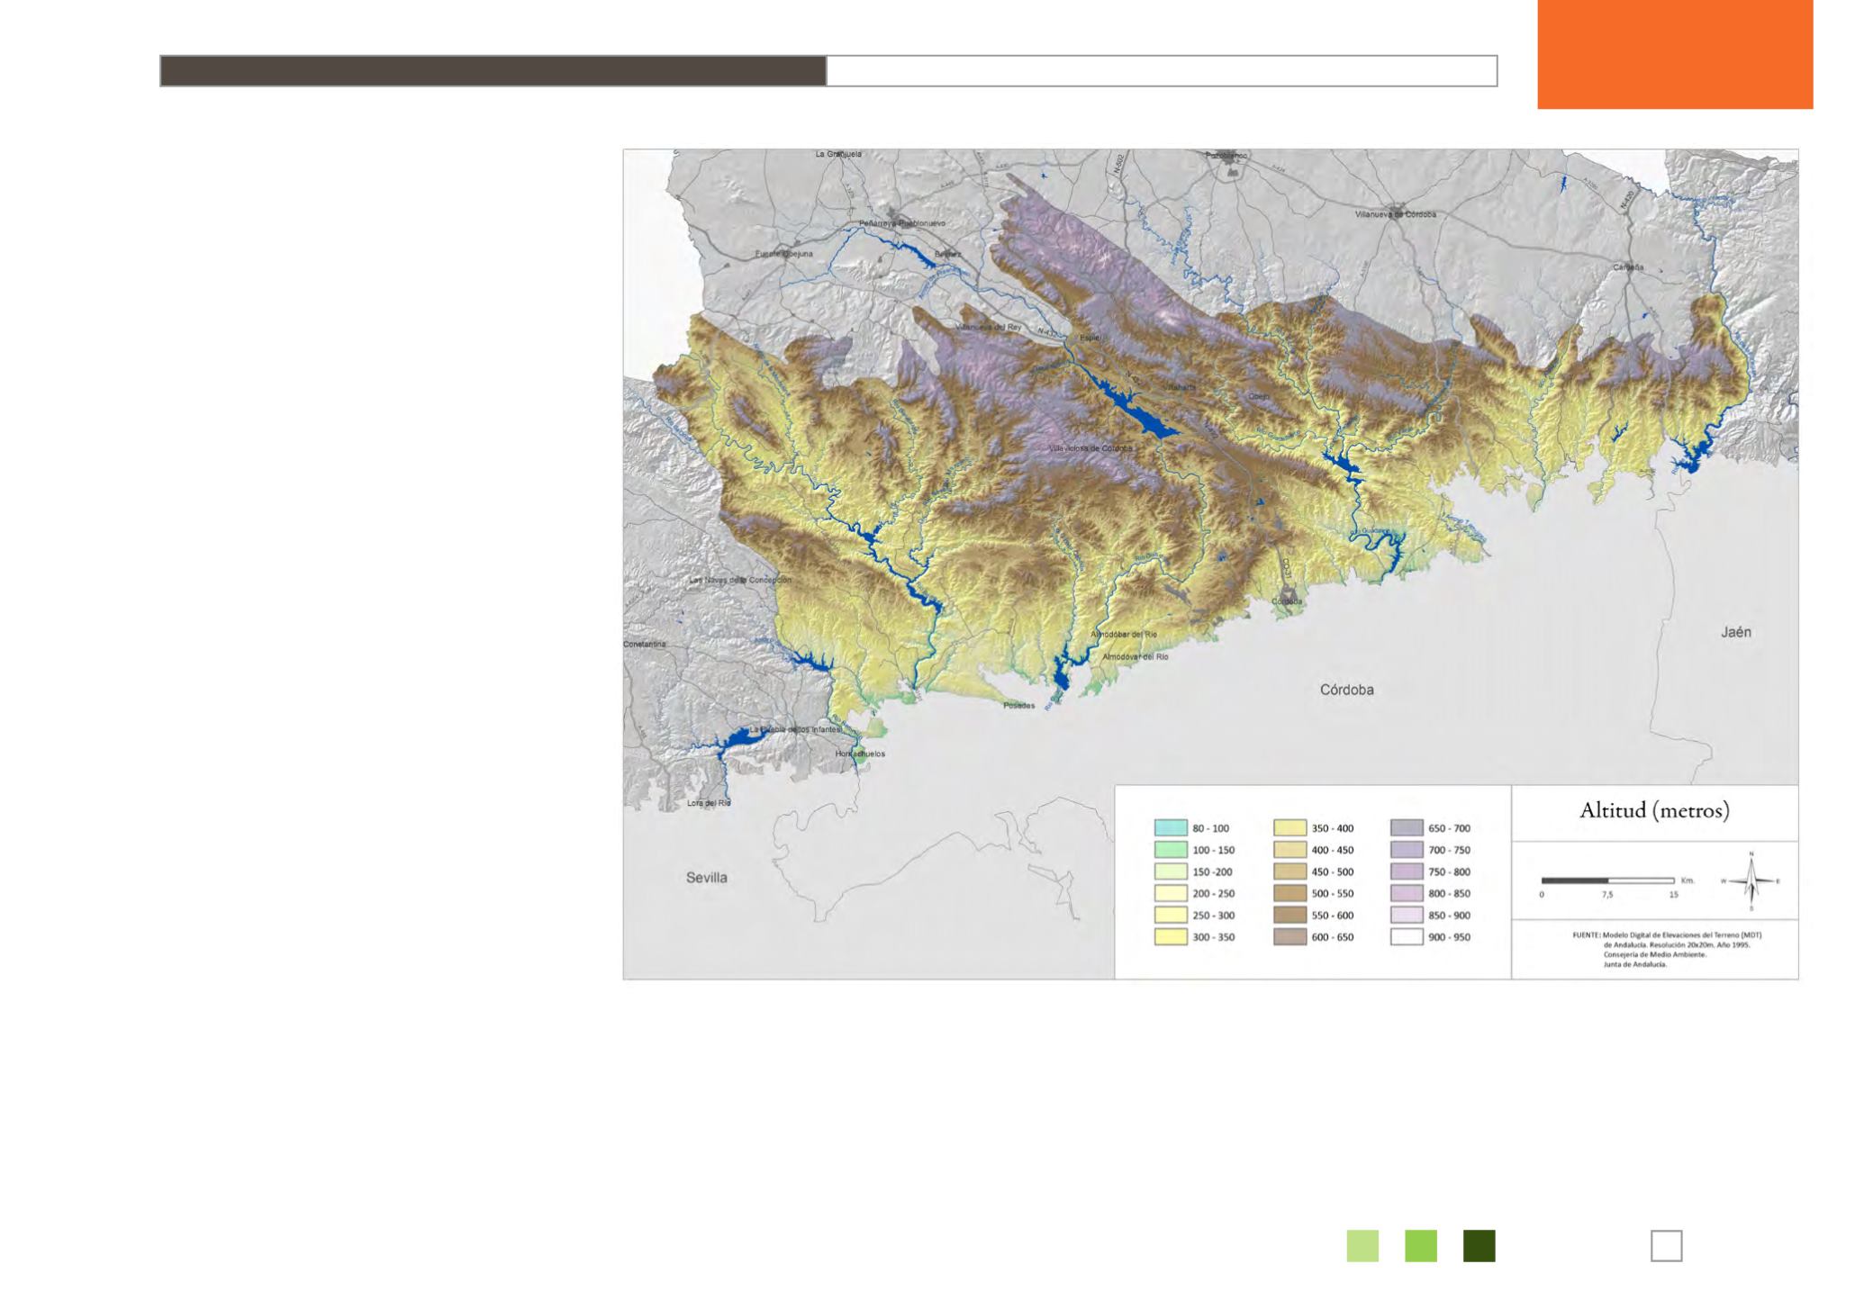This screenshot has width=1855, height=1309.
Task: Click the Km. unit label beside the scale bar
Action: coord(1688,880)
